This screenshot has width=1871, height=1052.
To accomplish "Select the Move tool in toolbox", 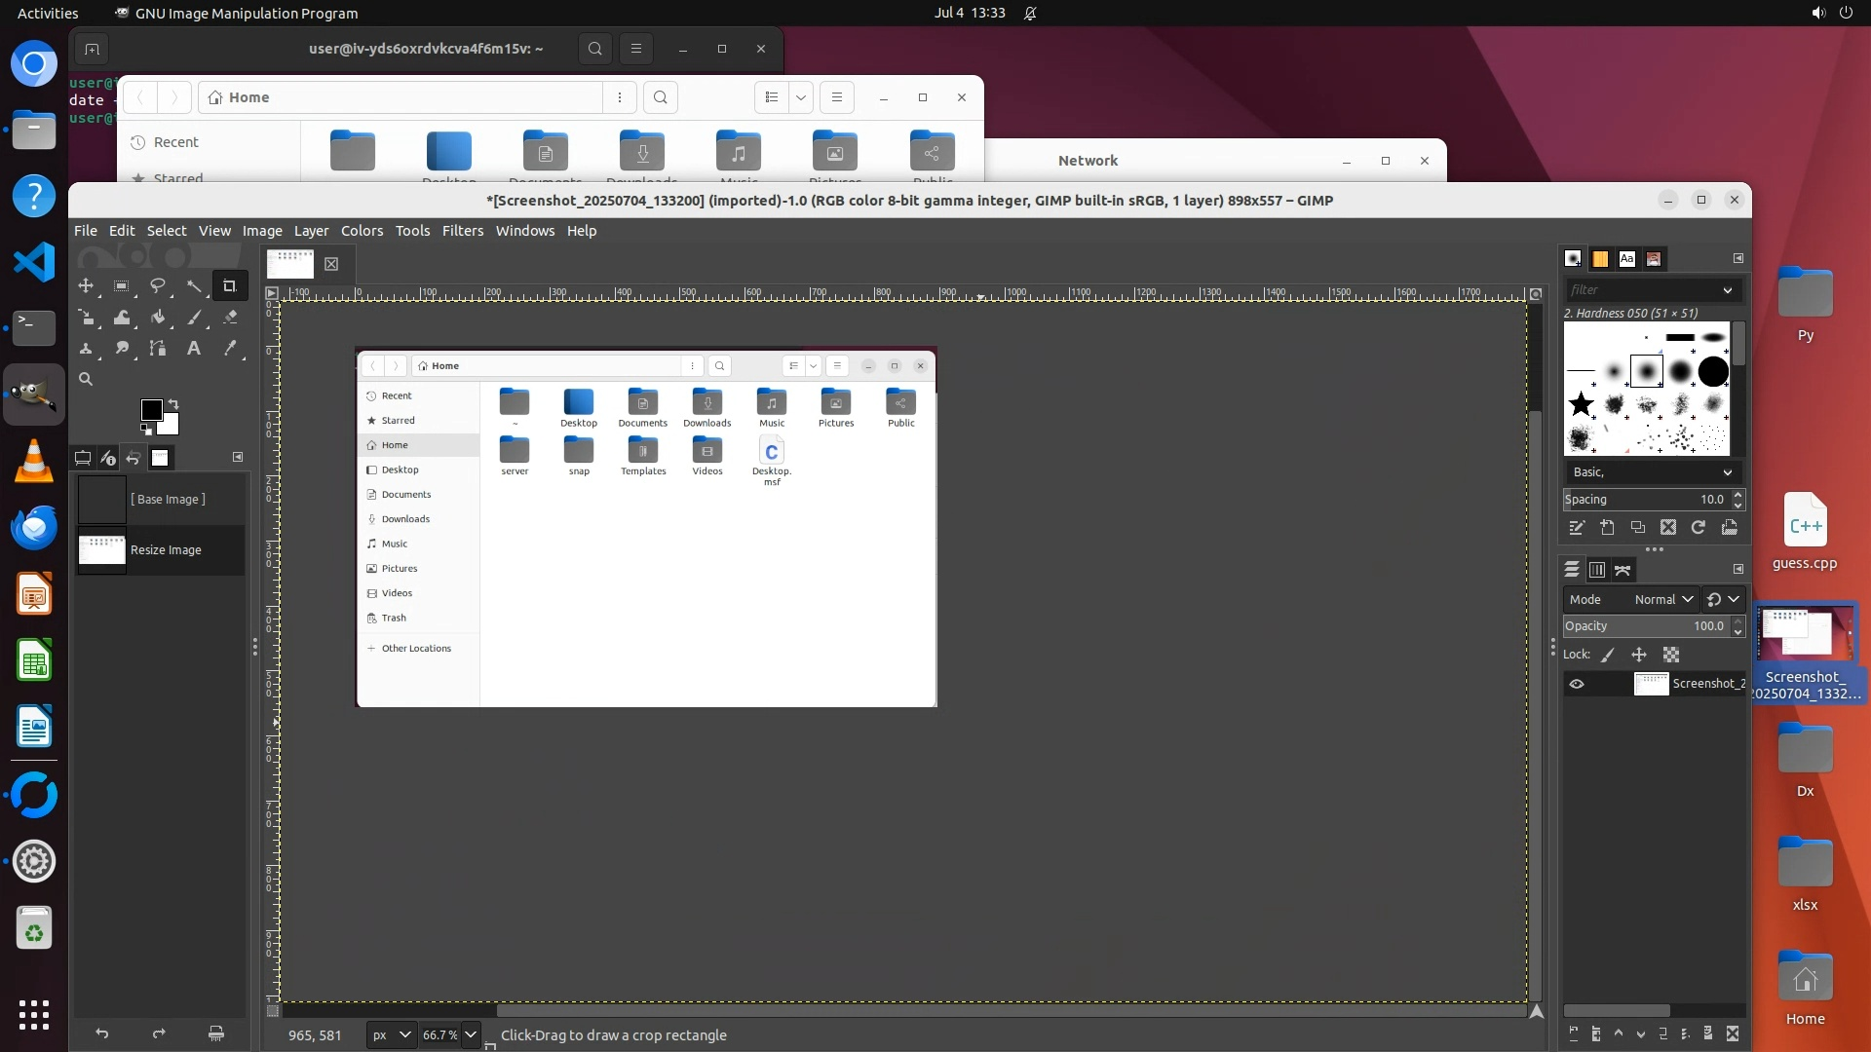I will coord(86,285).
